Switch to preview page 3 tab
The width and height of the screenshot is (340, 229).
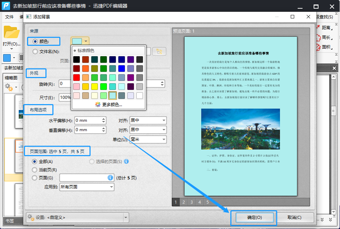pos(192,202)
